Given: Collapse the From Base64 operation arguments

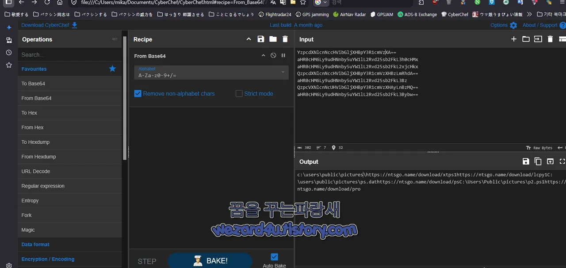Looking at the screenshot, I should point(264,56).
